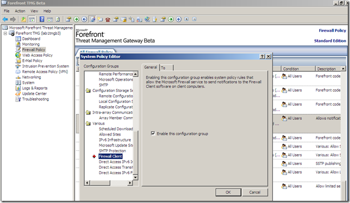The width and height of the screenshot is (350, 203).
Task: Click the Web Access Policy globe icon
Action: [18, 55]
